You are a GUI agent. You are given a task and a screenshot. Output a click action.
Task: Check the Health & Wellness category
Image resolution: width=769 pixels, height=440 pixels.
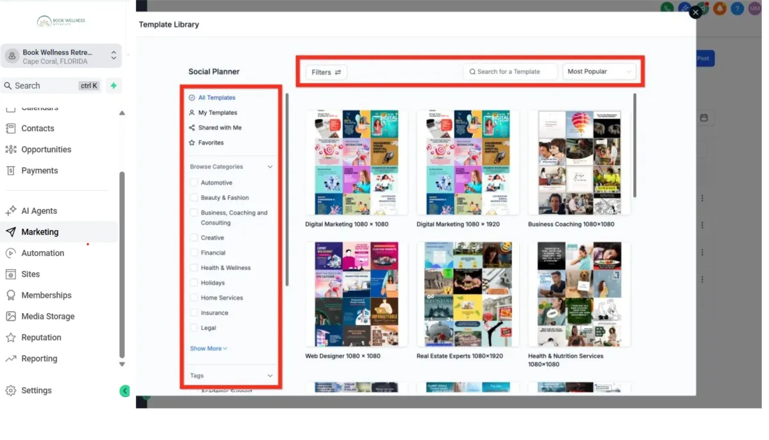click(x=194, y=268)
